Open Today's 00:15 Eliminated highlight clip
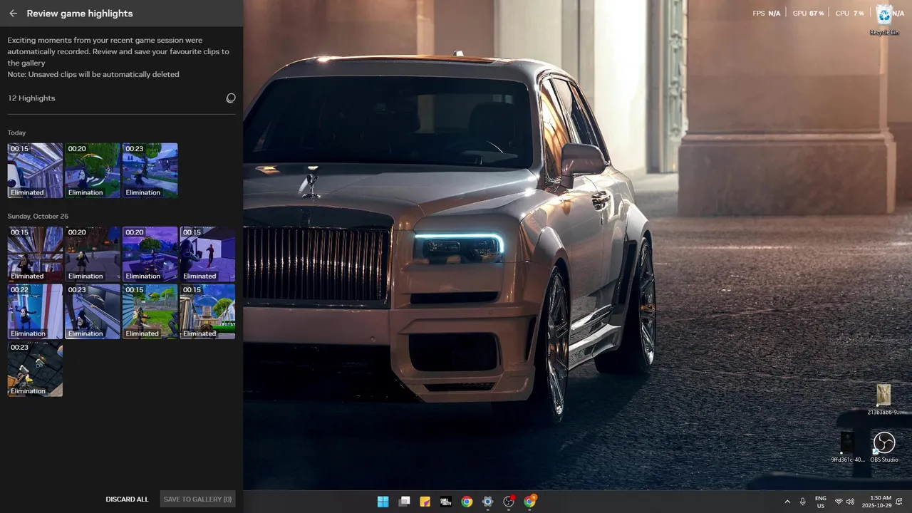912x513 pixels. point(35,170)
